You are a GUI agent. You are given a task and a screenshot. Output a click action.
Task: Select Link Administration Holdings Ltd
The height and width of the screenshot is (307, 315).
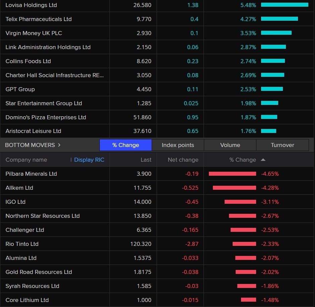[48, 47]
